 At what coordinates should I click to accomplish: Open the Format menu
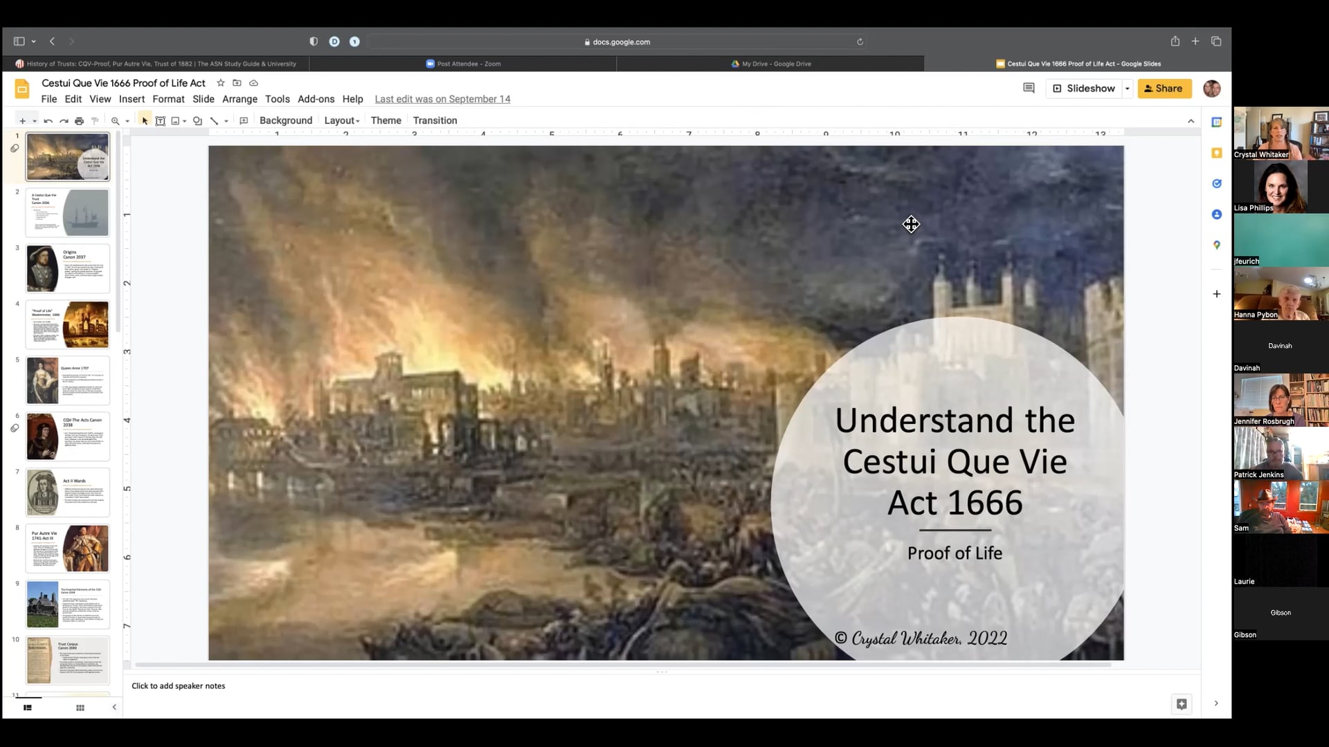pos(168,100)
